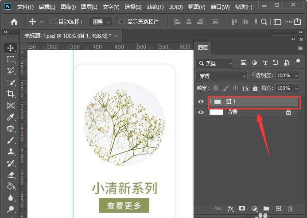
Task: Open the 图像(I) menu
Action: click(68, 7)
